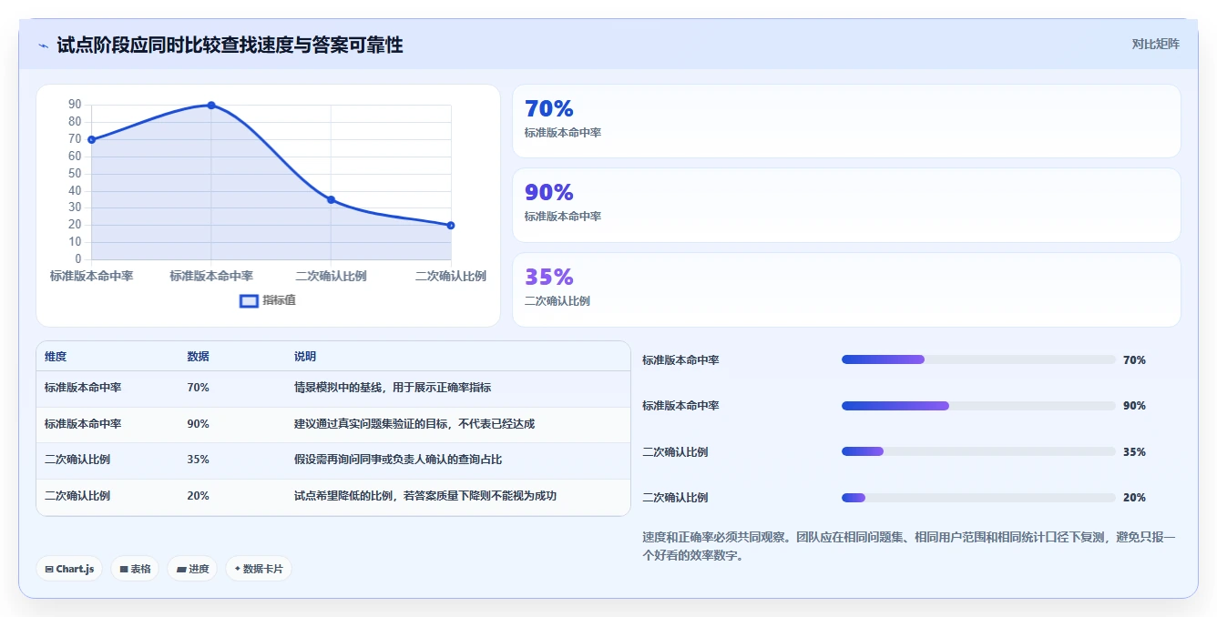The width and height of the screenshot is (1217, 617).
Task: Click the large 35% figure in the data card
Action: [549, 277]
